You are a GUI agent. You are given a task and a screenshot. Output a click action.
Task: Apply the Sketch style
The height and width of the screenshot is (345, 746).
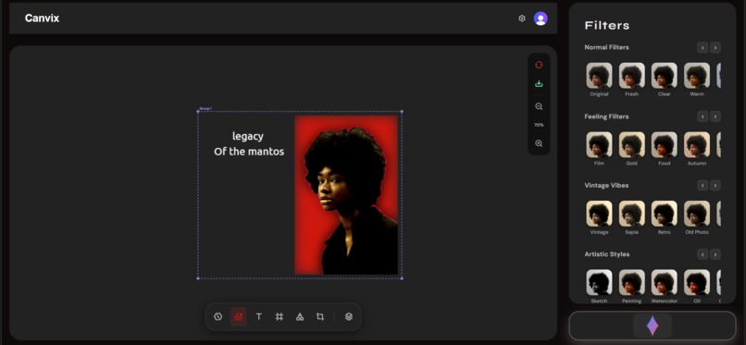click(599, 283)
